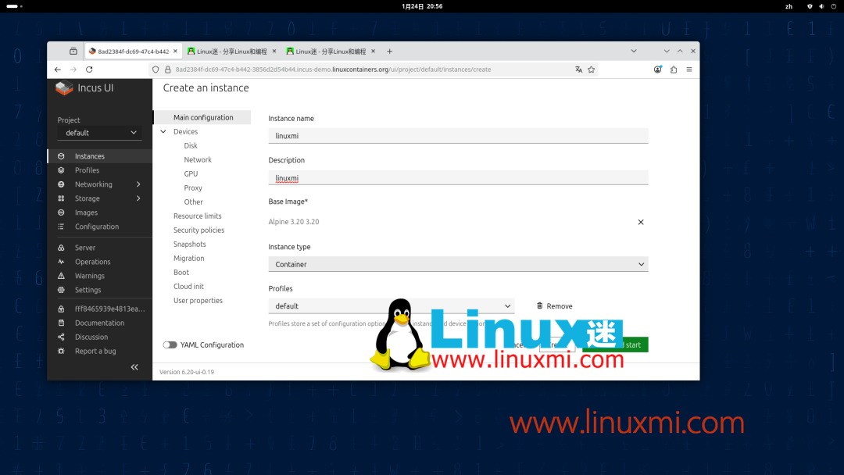Select the Other devices section

click(193, 202)
